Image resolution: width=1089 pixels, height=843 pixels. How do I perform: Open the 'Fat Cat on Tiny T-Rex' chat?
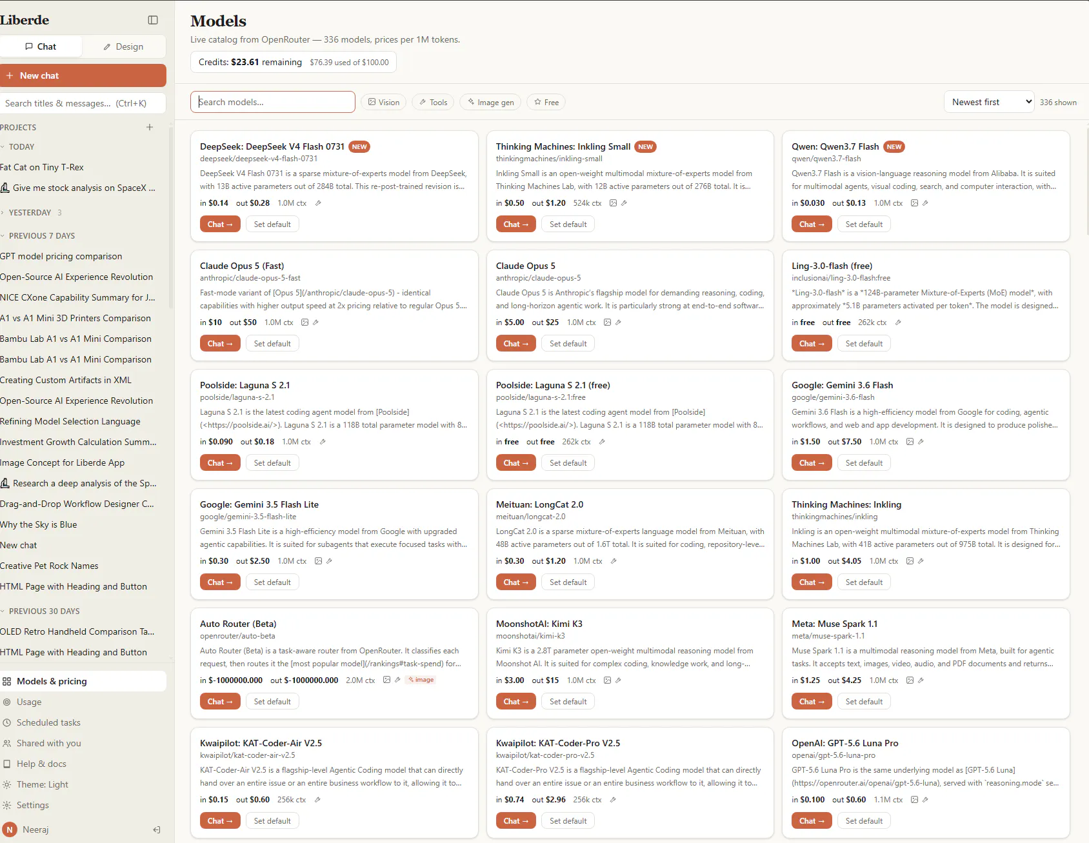(x=83, y=167)
